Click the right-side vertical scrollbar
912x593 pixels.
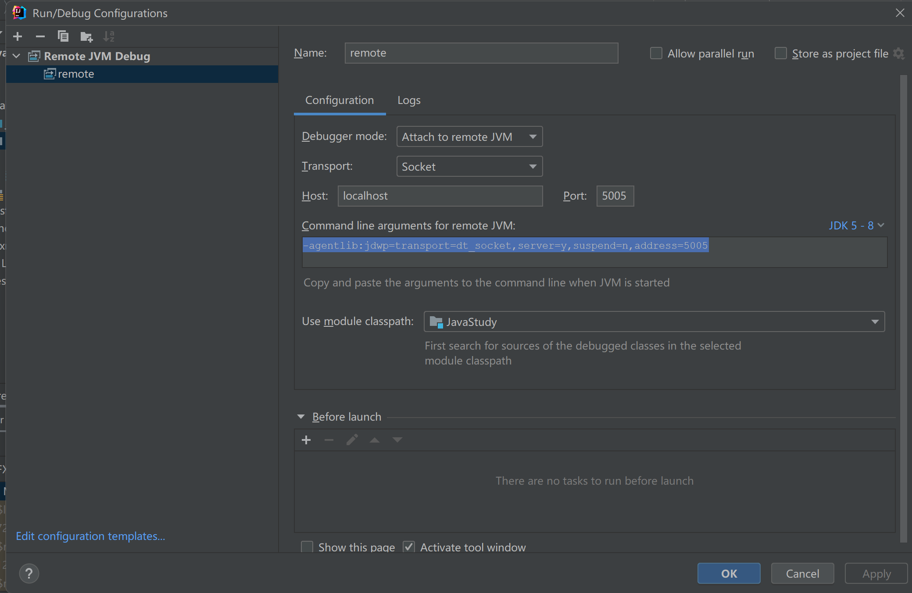point(903,309)
